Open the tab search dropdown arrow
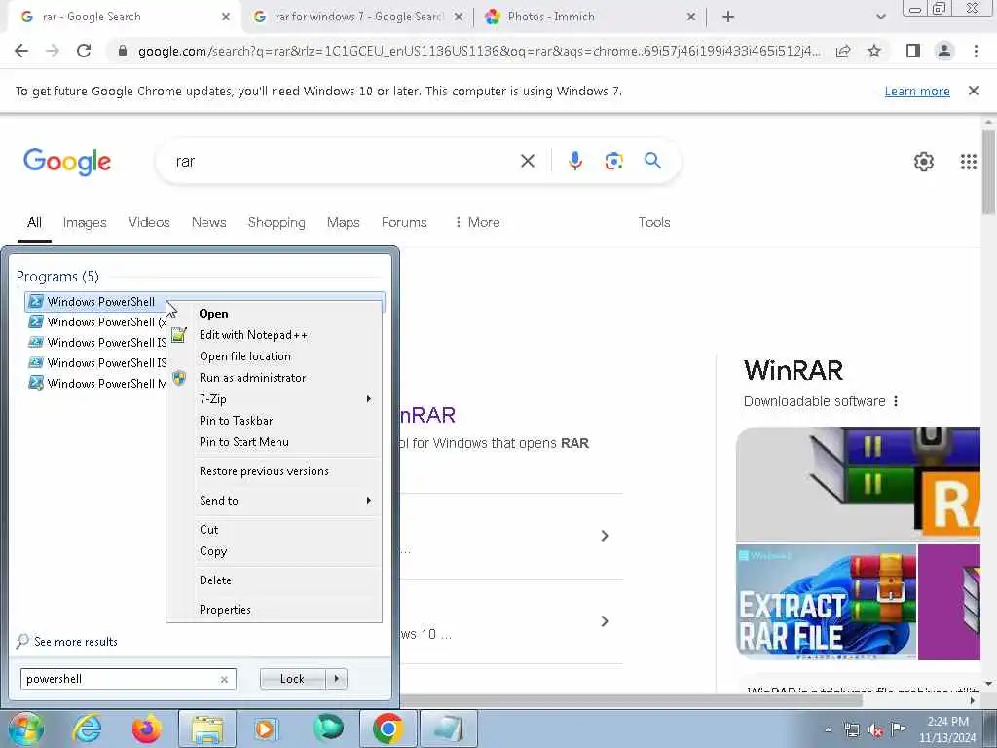This screenshot has height=748, width=997. pos(880,17)
